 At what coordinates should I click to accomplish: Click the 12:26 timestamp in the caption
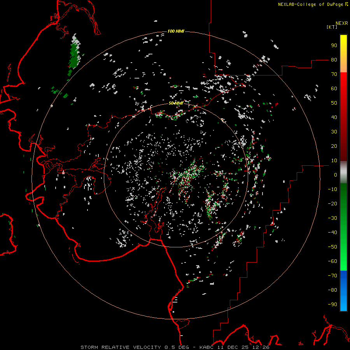[261, 347]
